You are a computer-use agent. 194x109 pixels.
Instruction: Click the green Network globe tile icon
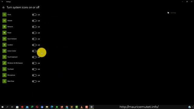(x=4, y=27)
